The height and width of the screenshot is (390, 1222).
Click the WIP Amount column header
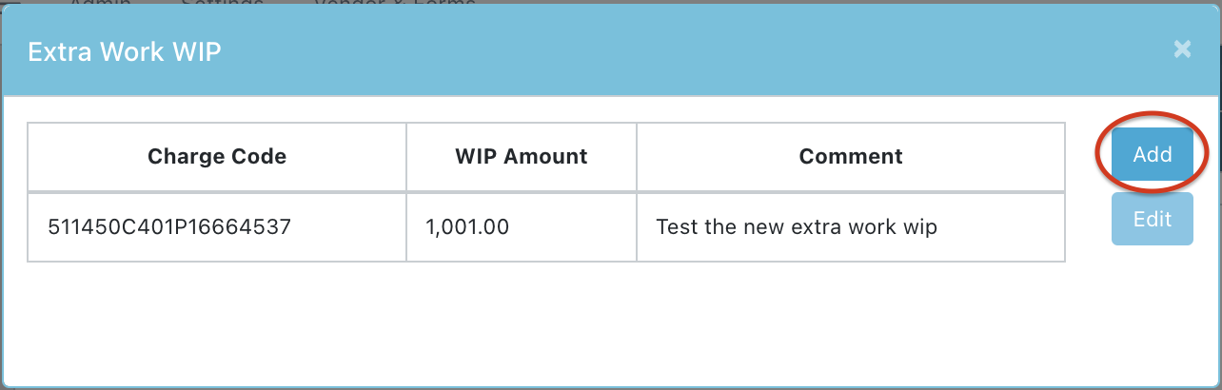click(522, 156)
